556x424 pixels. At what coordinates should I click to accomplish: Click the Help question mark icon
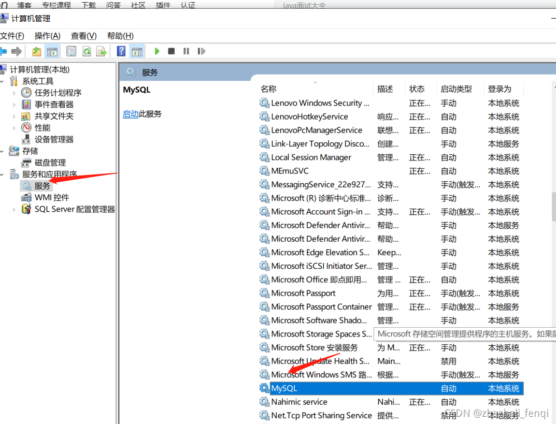point(121,51)
